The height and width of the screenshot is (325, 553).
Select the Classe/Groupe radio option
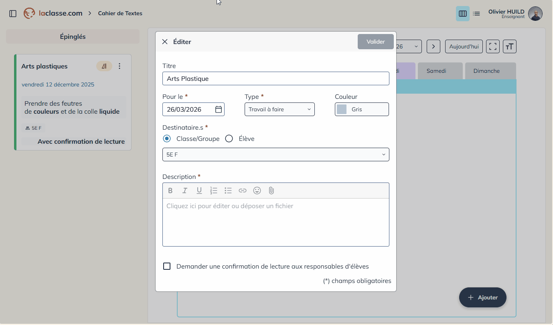(167, 139)
